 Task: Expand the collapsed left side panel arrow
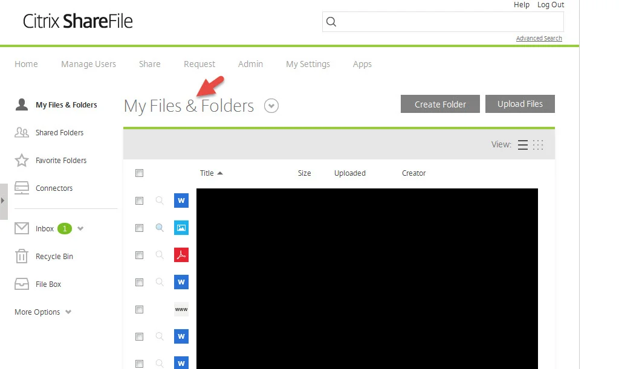pos(3,201)
